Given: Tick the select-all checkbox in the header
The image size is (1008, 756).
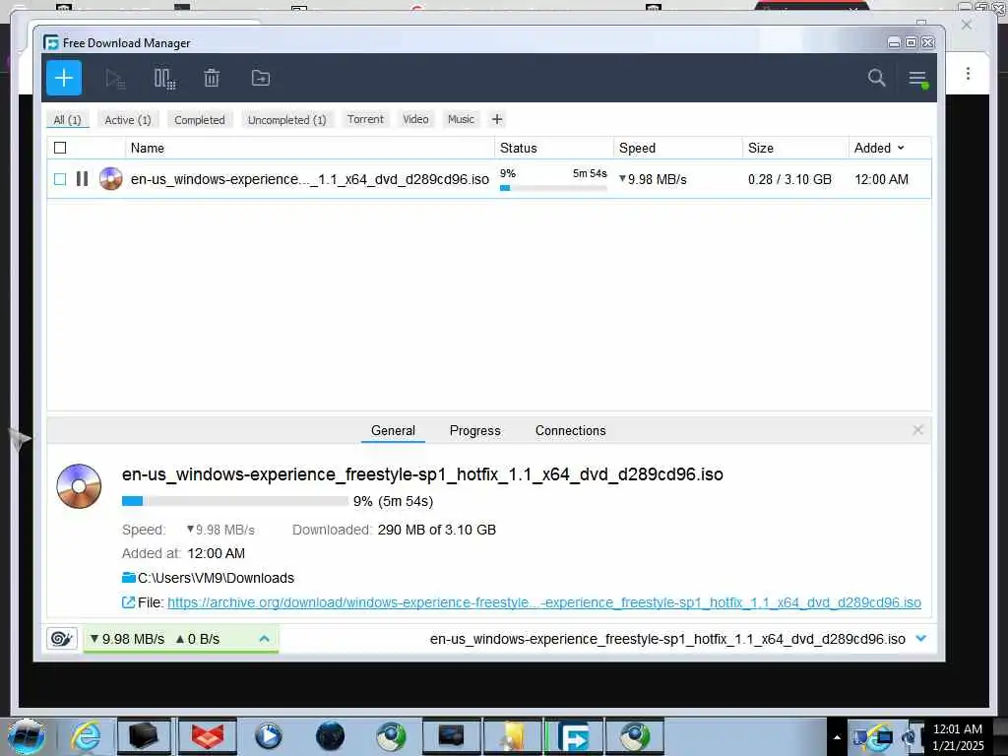Looking at the screenshot, I should (x=60, y=148).
